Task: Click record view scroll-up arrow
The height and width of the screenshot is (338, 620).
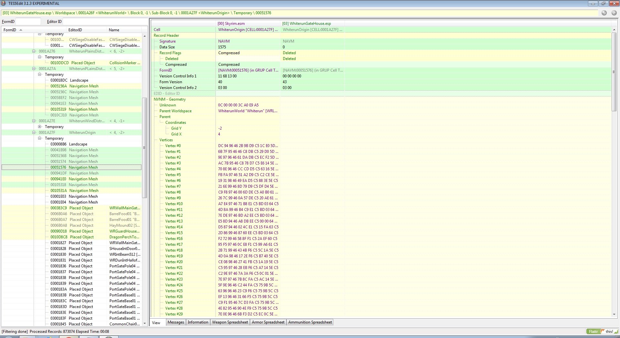Action: 614,30
